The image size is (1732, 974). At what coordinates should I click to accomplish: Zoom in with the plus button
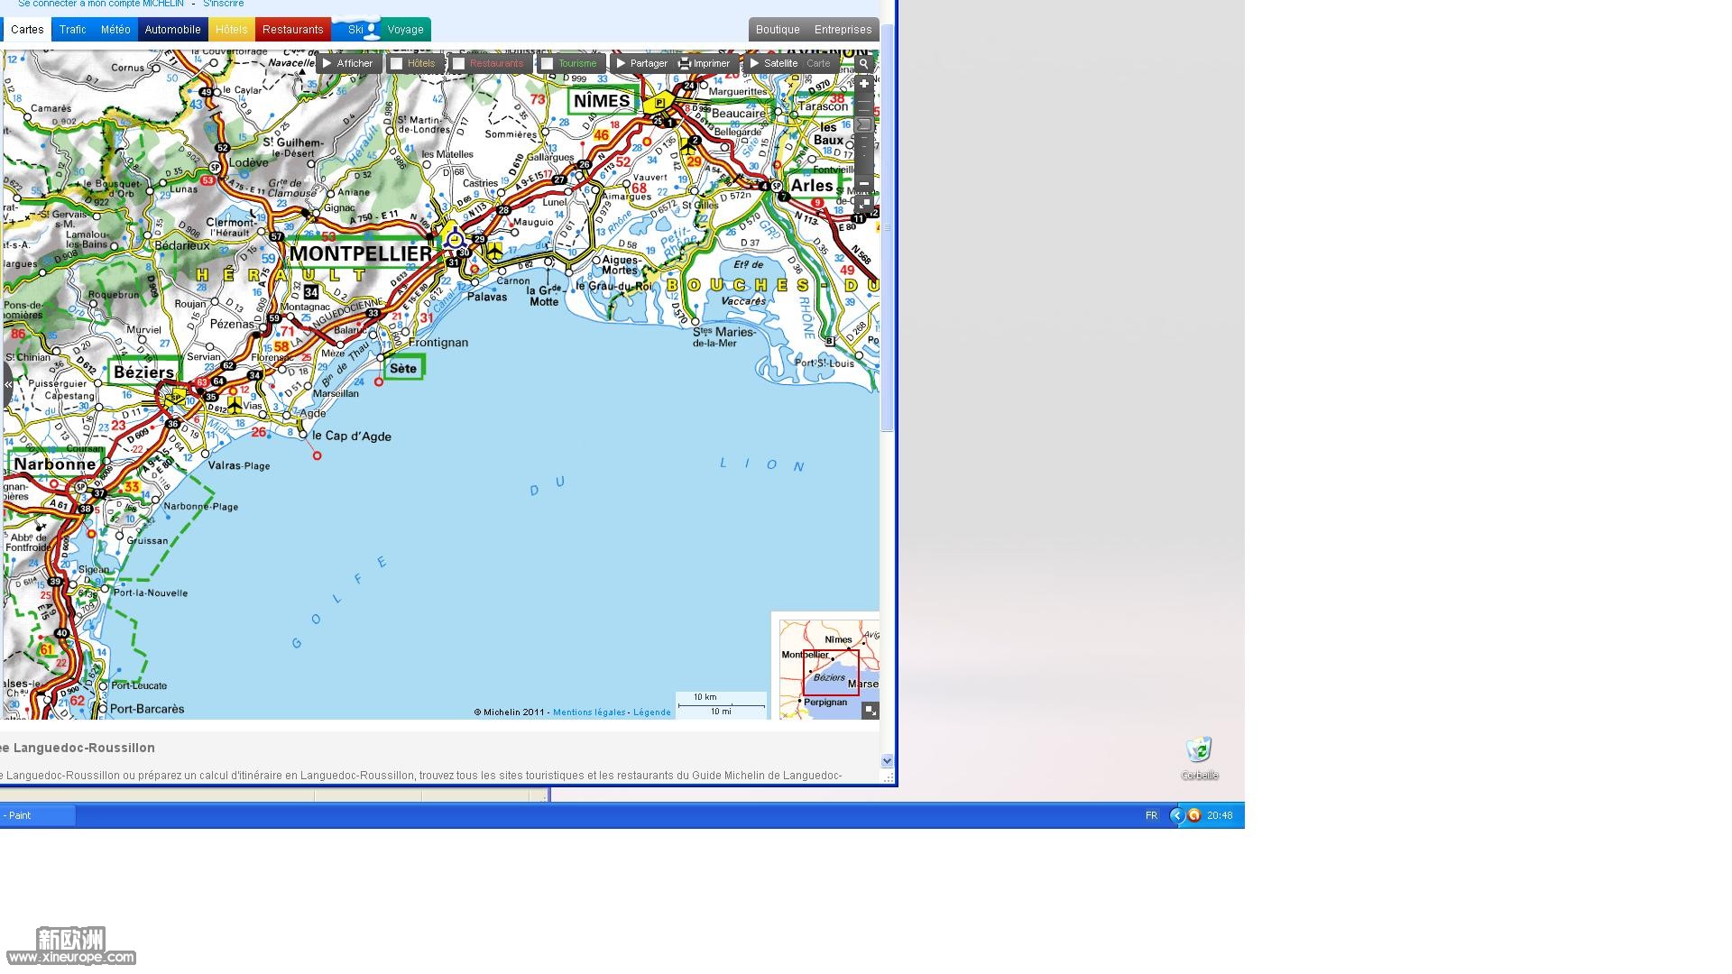[863, 84]
